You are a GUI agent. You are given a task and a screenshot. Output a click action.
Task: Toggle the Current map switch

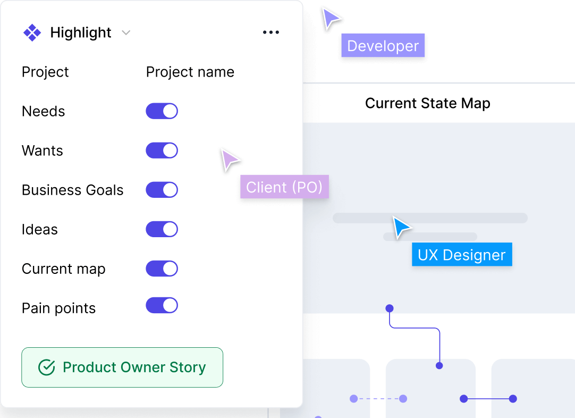click(x=162, y=269)
